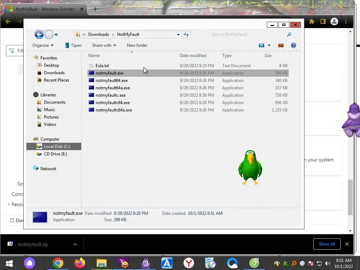The width and height of the screenshot is (360, 270).
Task: Click the notmyfault.exe details pane thumbnail
Action: point(40,217)
